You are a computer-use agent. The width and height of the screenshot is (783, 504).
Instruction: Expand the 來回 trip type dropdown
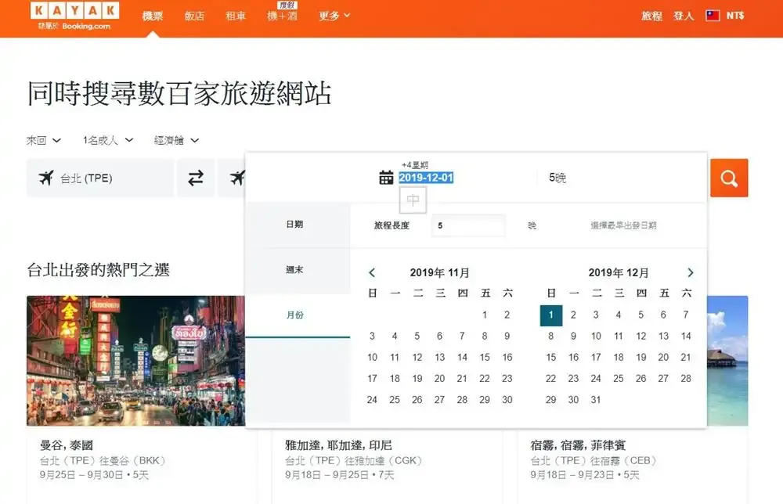tap(44, 141)
